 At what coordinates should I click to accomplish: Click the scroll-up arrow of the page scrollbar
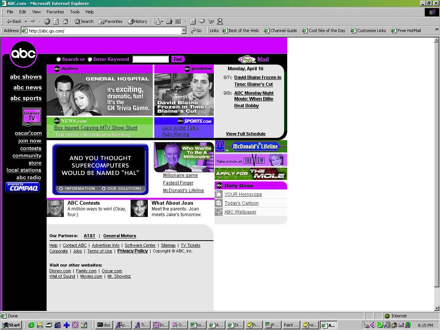(x=437, y=40)
